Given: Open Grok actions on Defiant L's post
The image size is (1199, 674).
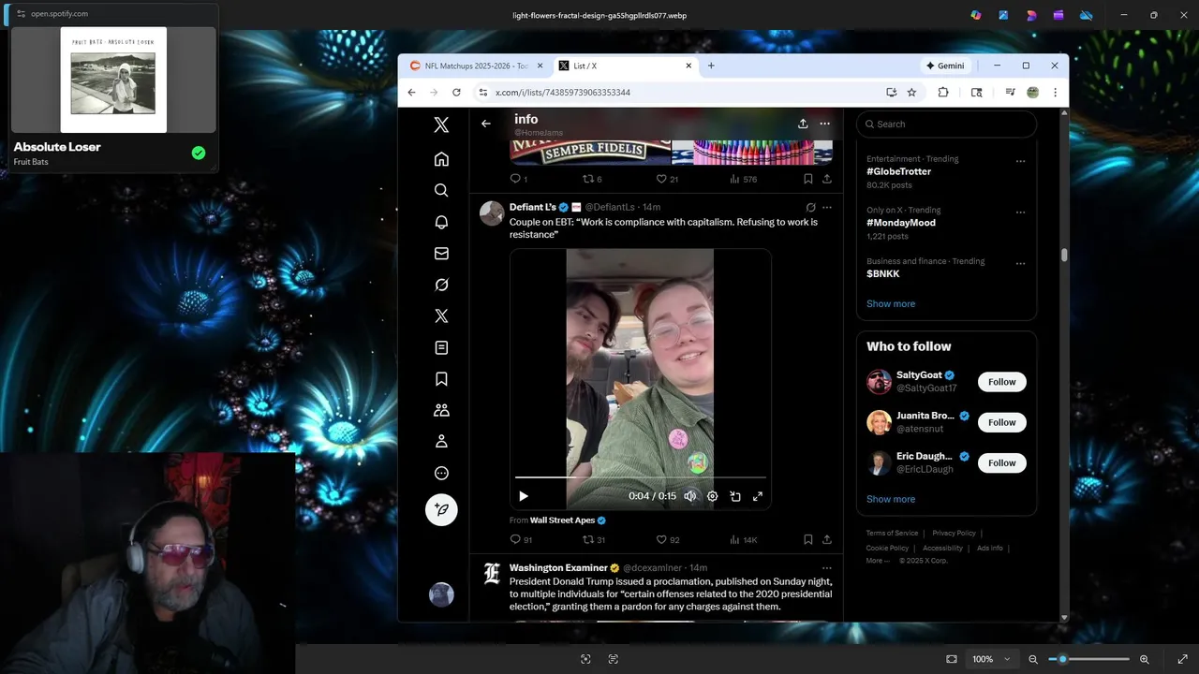Looking at the screenshot, I should [810, 207].
